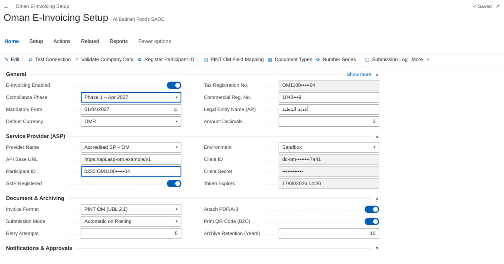This screenshot has width=504, height=264.
Task: Open the Mandatory From calendar picker icon
Action: (176, 109)
